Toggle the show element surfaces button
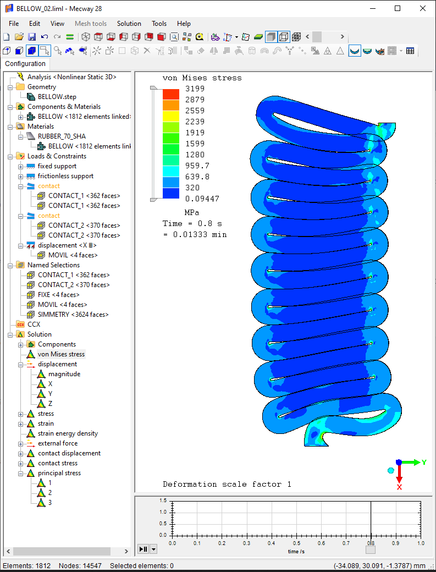 [x=271, y=37]
